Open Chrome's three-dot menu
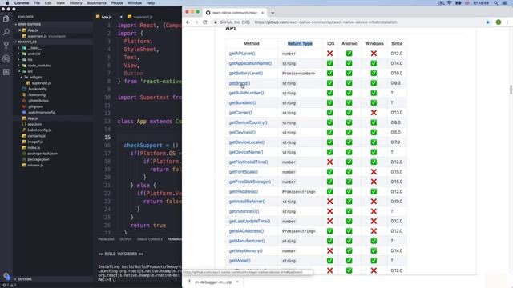Screen dimensions: 513x288 (507, 22)
